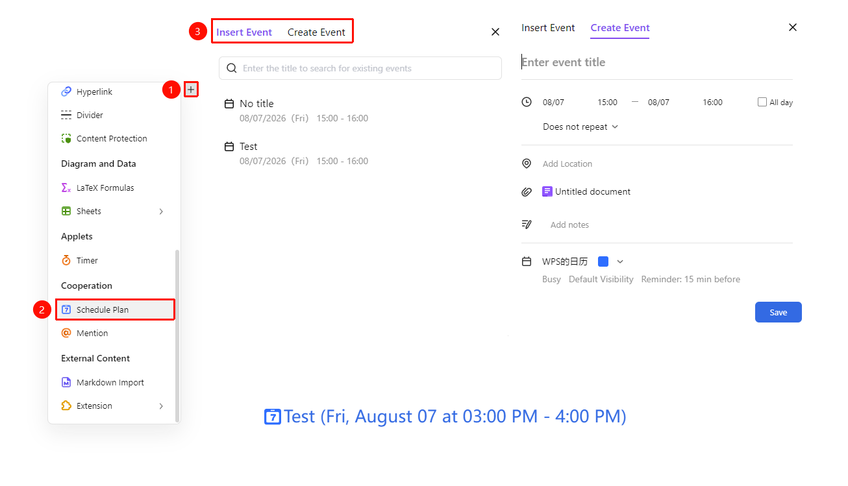Viewport: 848px width, 486px height.
Task: Click the Add notes field
Action: point(569,225)
